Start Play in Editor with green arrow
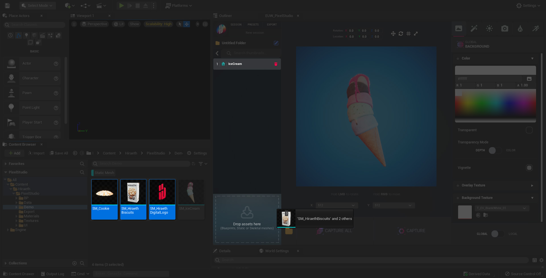 (121, 5)
